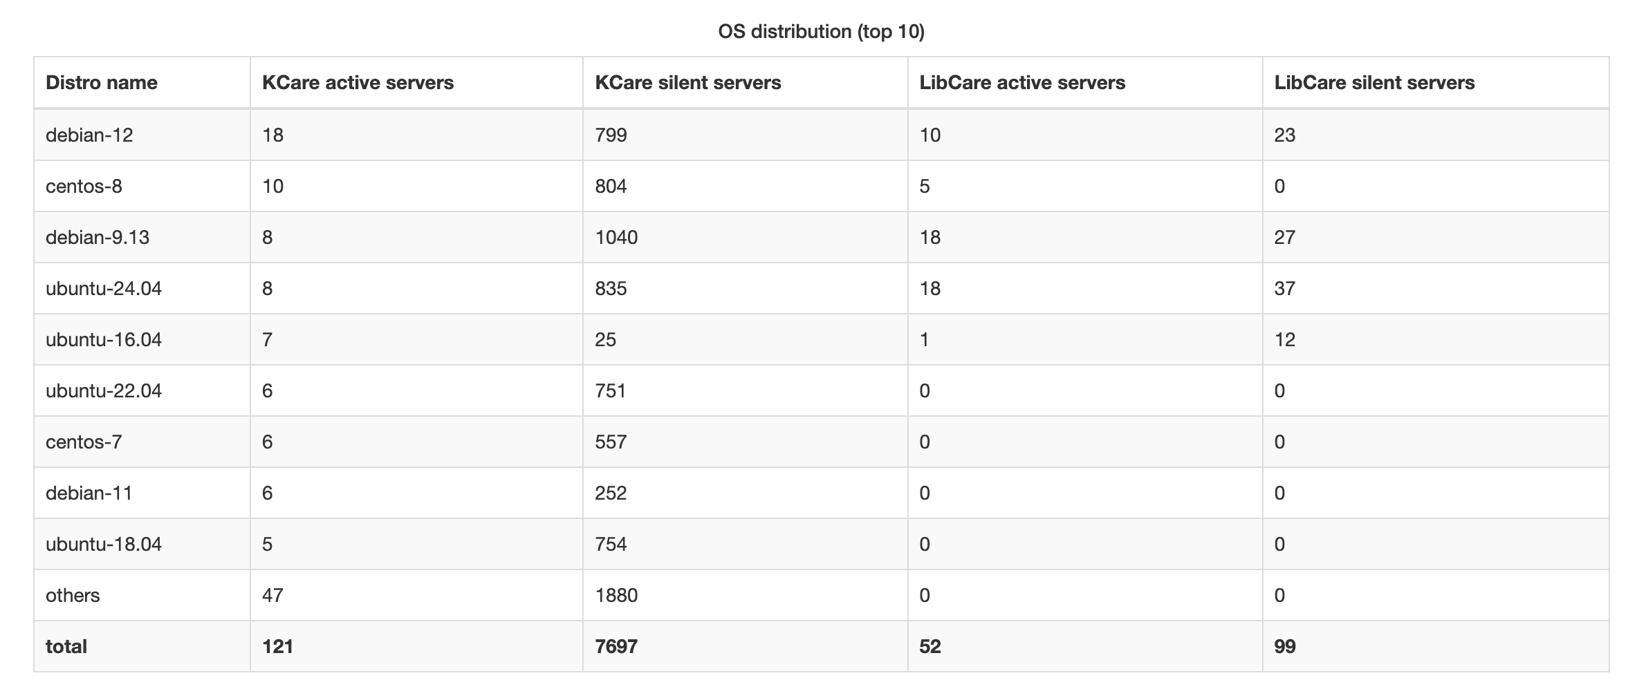Viewport: 1646px width, 698px height.
Task: Select total KCare silent value 7697
Action: pos(616,646)
